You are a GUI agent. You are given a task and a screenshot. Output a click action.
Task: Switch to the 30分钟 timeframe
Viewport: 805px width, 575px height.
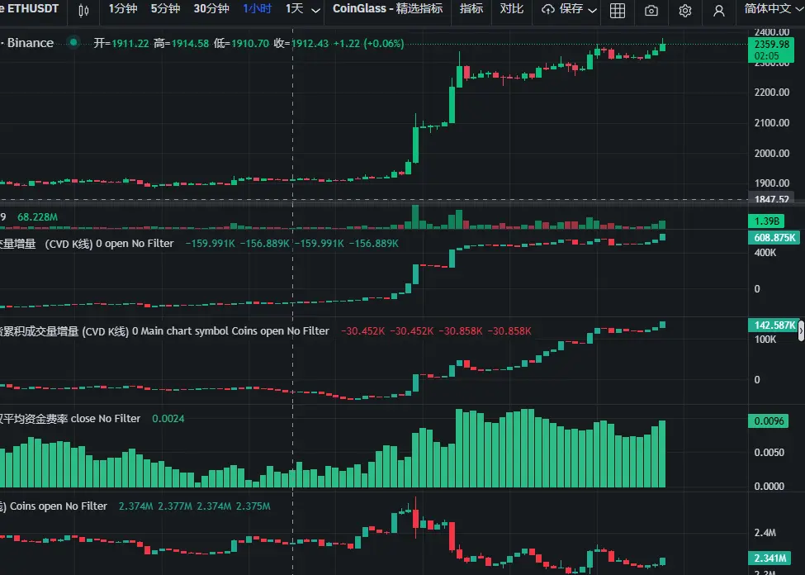(211, 9)
